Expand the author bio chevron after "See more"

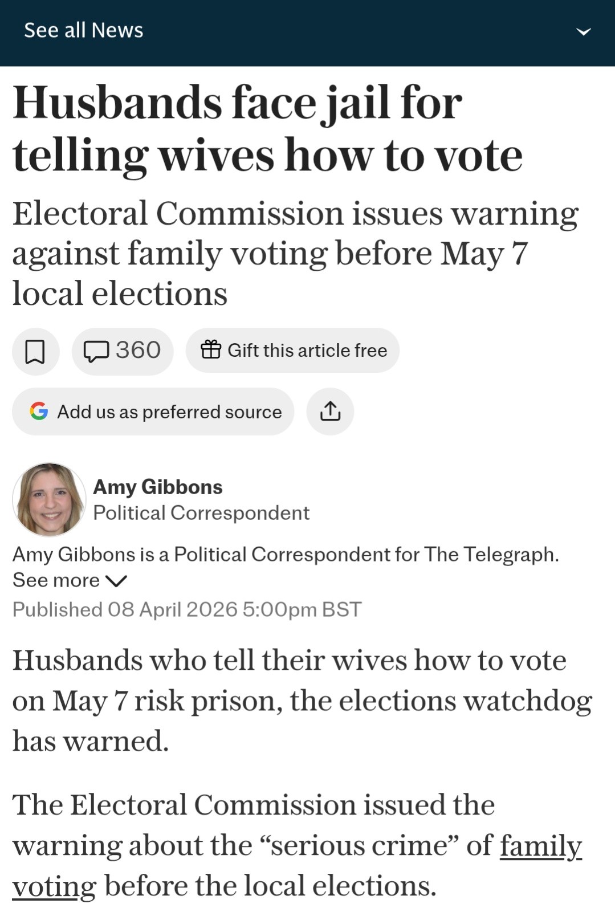coord(116,581)
